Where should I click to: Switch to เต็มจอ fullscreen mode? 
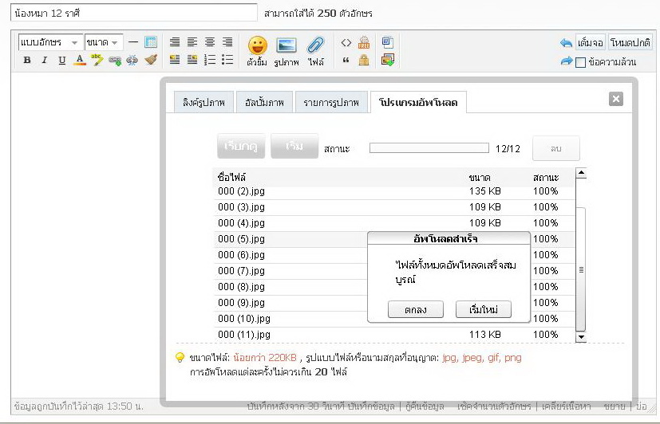tap(590, 42)
